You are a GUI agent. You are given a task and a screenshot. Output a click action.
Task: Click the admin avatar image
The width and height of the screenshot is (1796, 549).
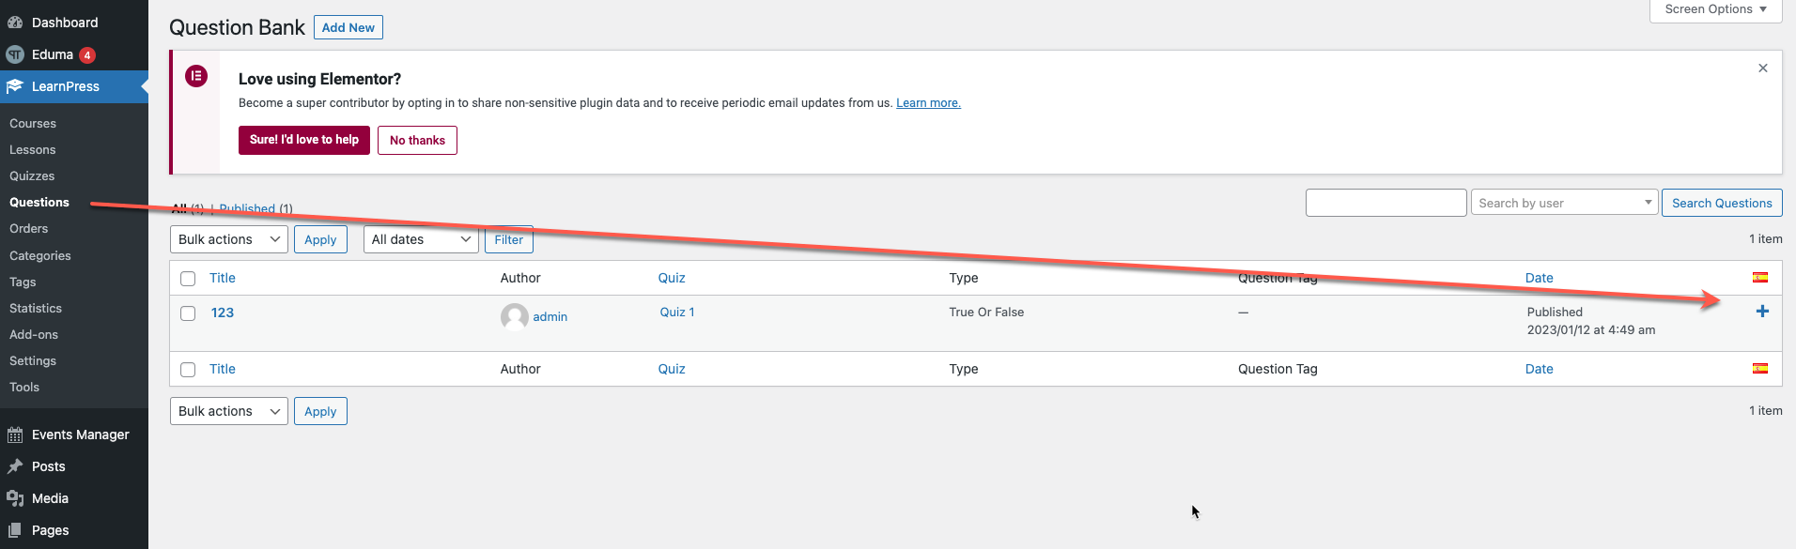tap(514, 317)
